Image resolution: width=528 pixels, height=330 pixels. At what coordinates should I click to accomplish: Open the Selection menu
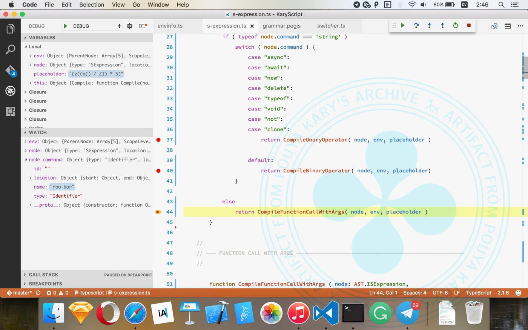(91, 5)
